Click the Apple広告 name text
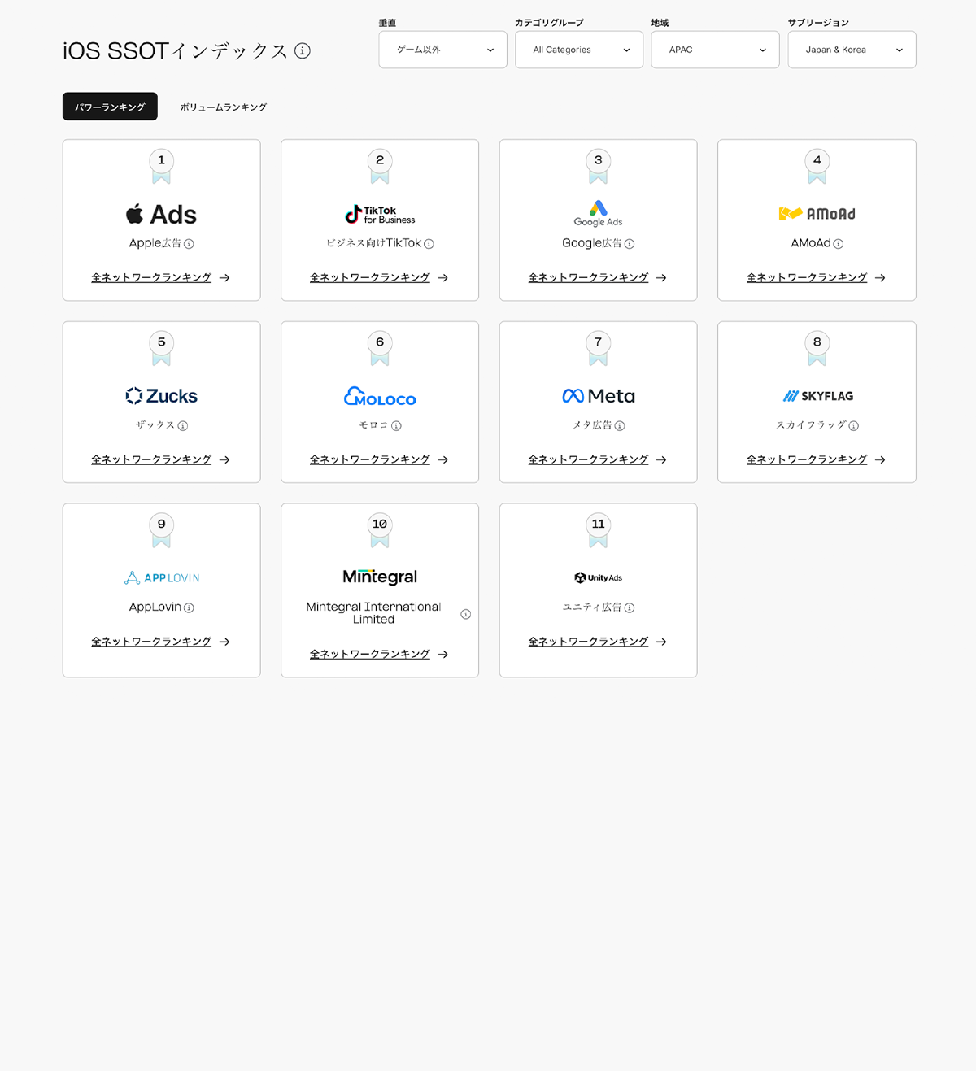Screen dimensions: 976x1071 [x=155, y=243]
